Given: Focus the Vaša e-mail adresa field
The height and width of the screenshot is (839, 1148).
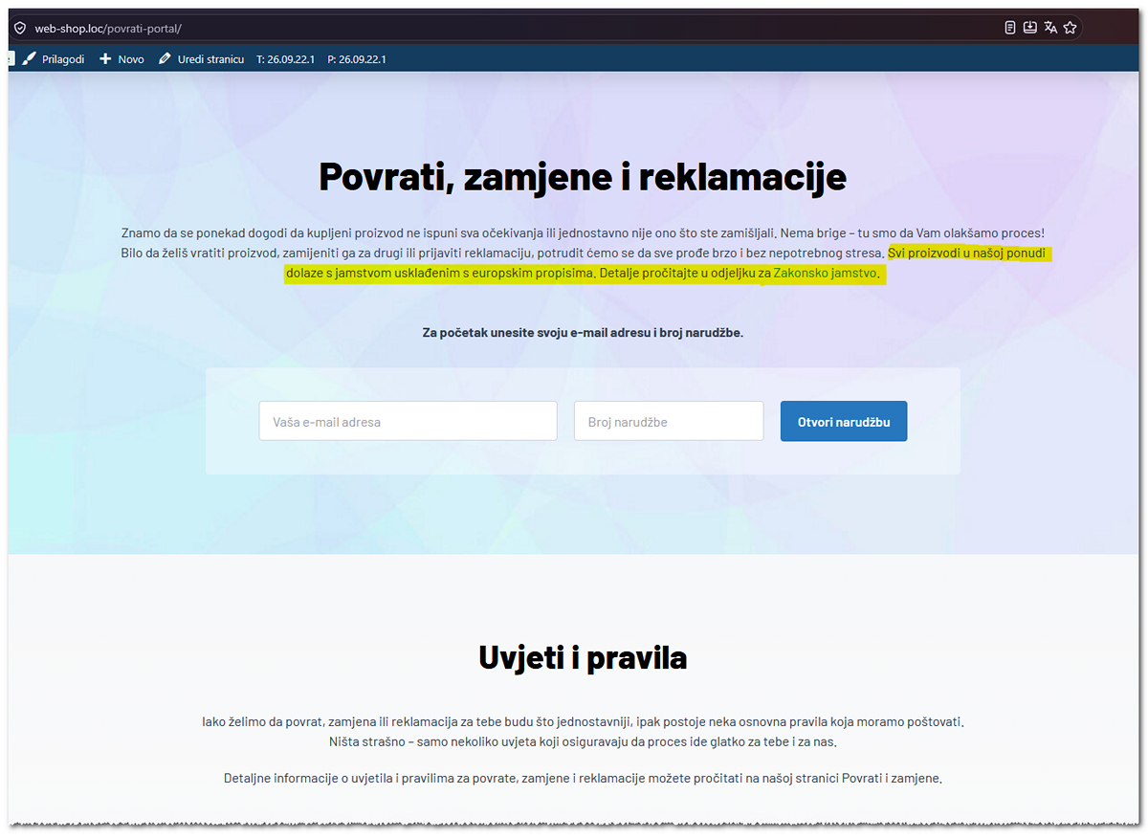Looking at the screenshot, I should point(408,421).
